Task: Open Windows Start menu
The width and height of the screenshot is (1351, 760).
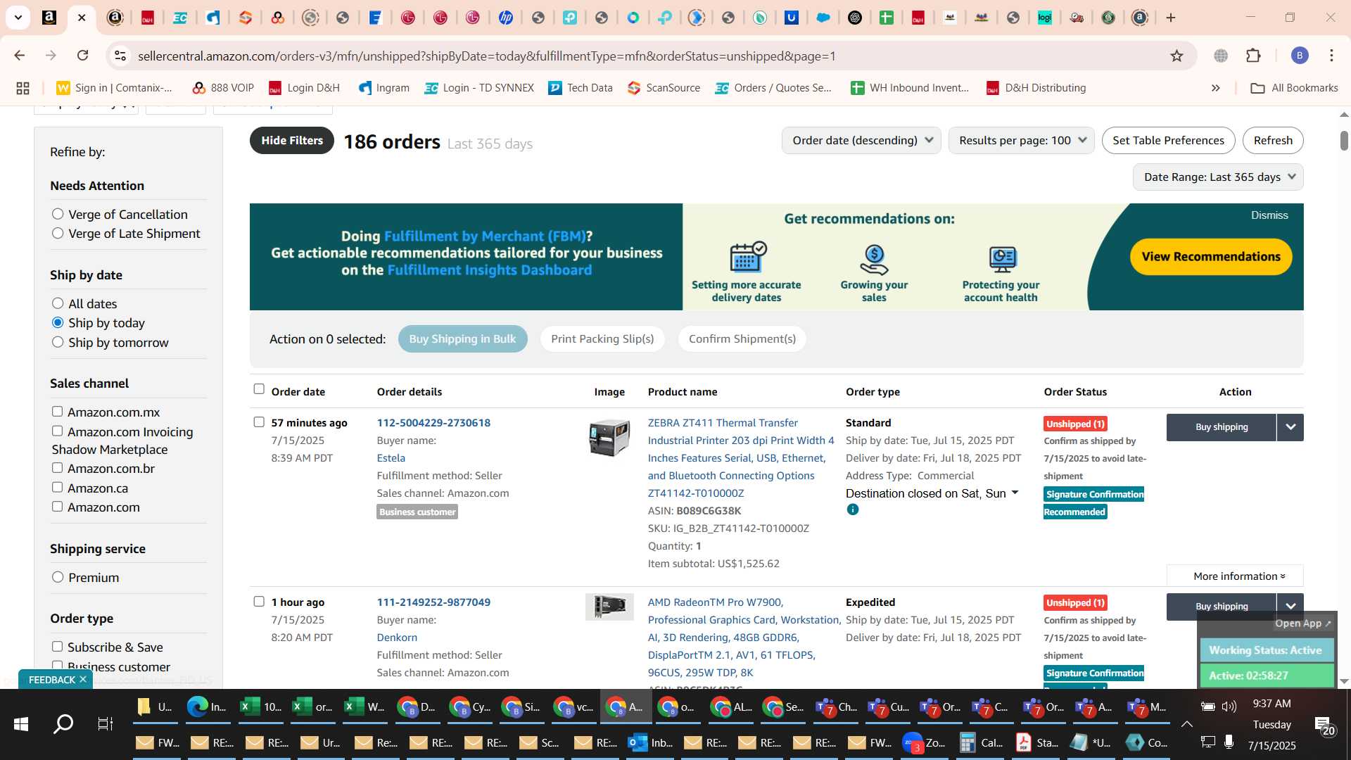Action: 21,723
